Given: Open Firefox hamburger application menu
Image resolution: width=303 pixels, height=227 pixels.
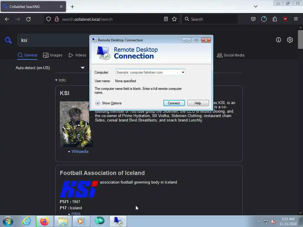Looking at the screenshot, I should click(296, 19).
